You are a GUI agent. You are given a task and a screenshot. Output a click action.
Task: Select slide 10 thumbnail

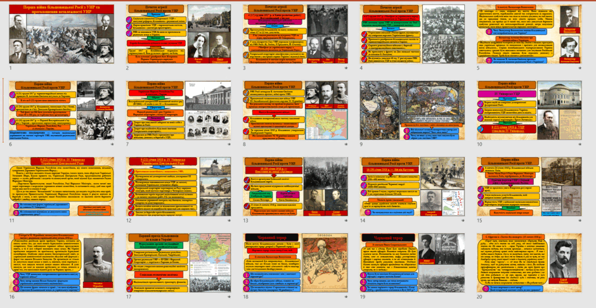pyautogui.click(x=529, y=110)
